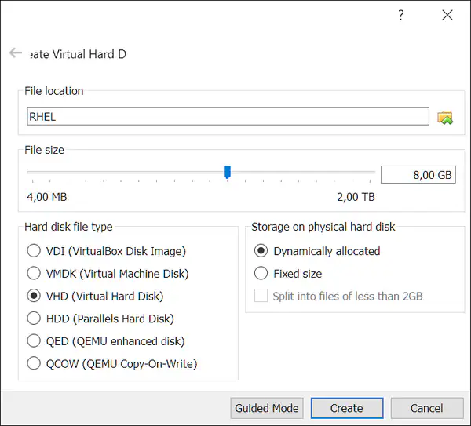
Task: Select QCOW (QEMU Copy-On-Write) format
Action: (x=34, y=363)
